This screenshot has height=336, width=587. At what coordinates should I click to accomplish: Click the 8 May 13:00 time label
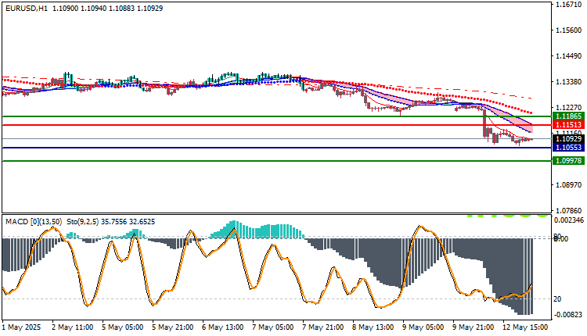pyautogui.click(x=373, y=327)
